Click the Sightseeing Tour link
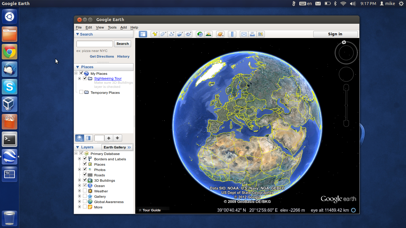 108,78
